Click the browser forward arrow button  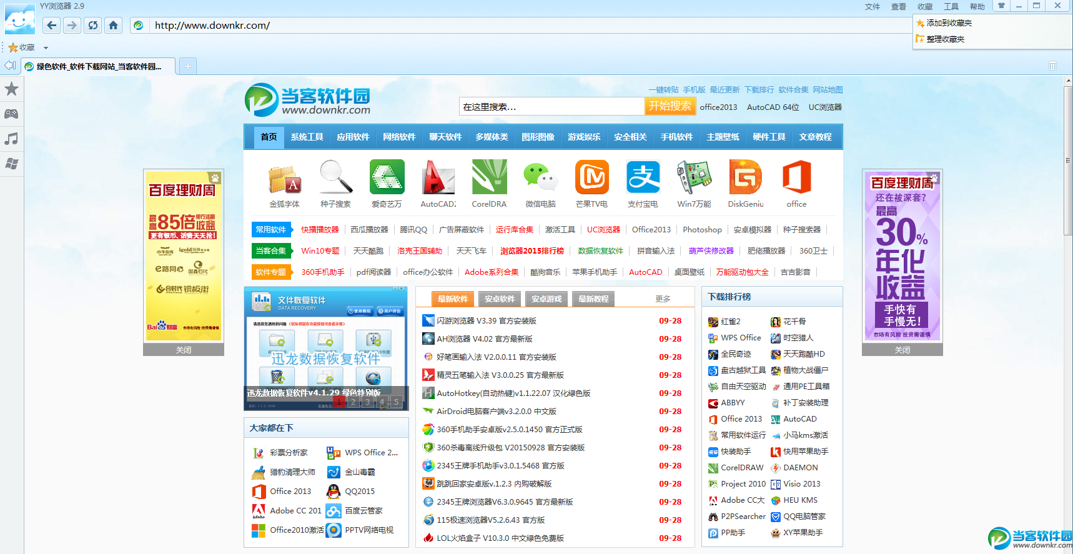(72, 25)
